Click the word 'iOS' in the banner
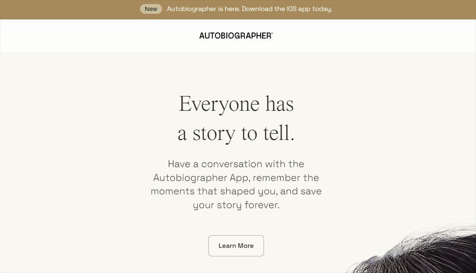This screenshot has width=476, height=273. [x=292, y=9]
